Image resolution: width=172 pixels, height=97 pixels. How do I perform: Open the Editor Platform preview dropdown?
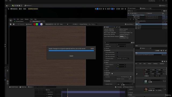point(92,24)
